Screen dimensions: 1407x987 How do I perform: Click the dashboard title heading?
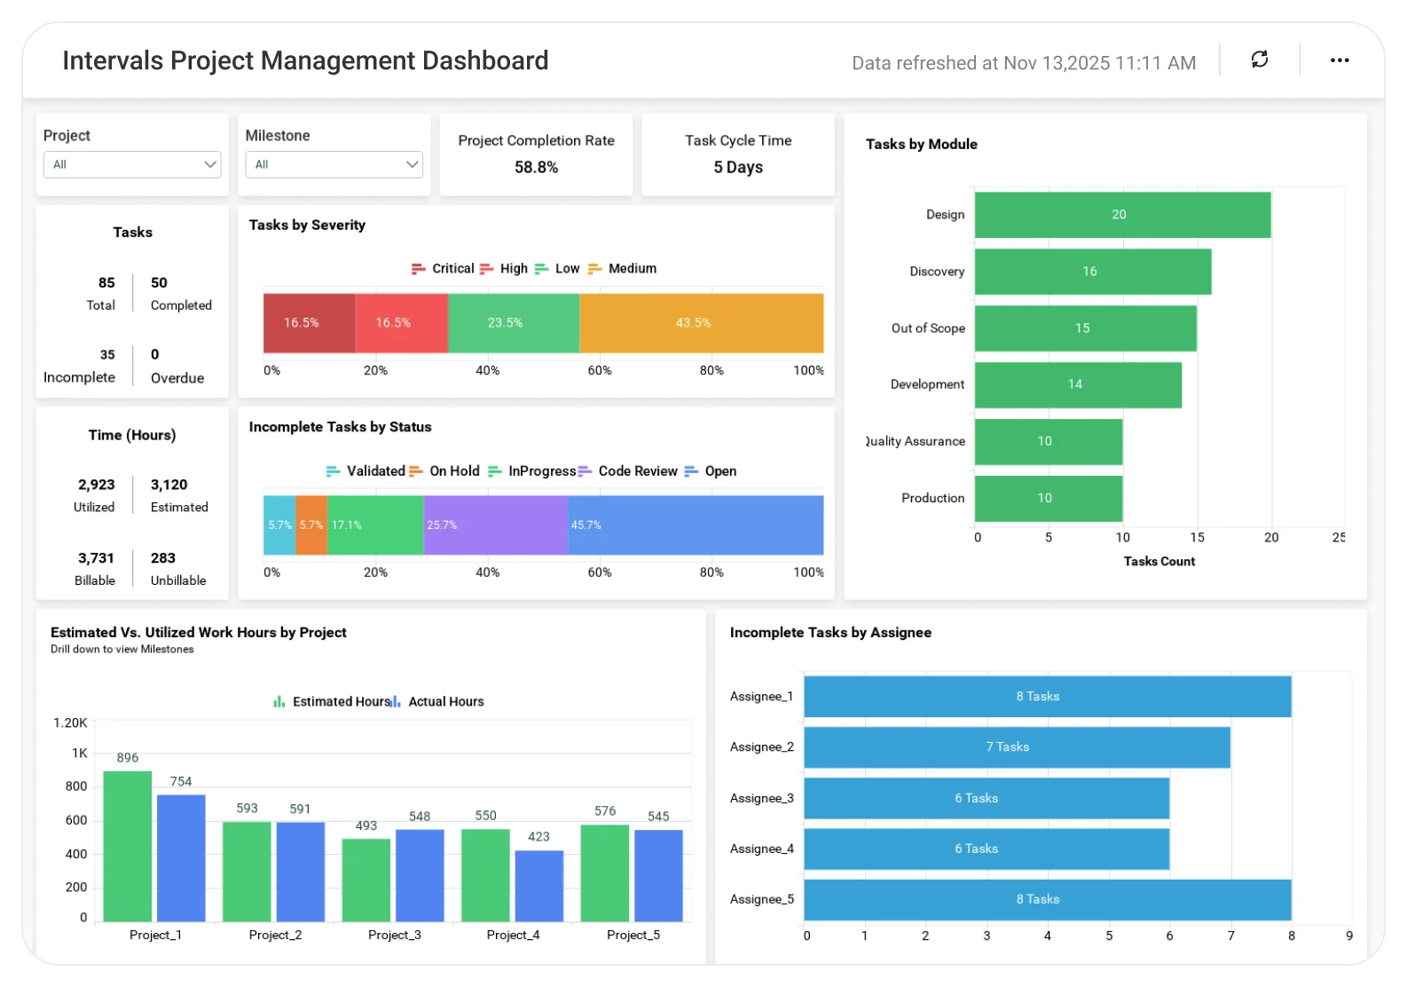tap(305, 60)
